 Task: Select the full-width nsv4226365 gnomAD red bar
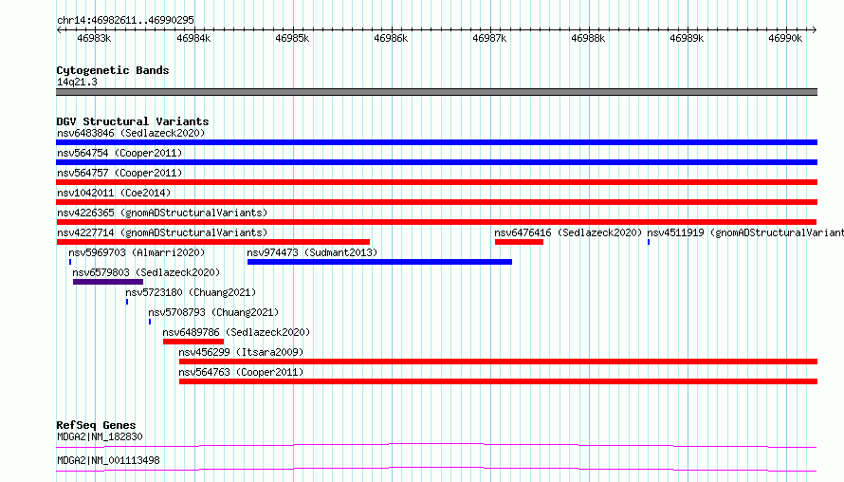click(436, 222)
